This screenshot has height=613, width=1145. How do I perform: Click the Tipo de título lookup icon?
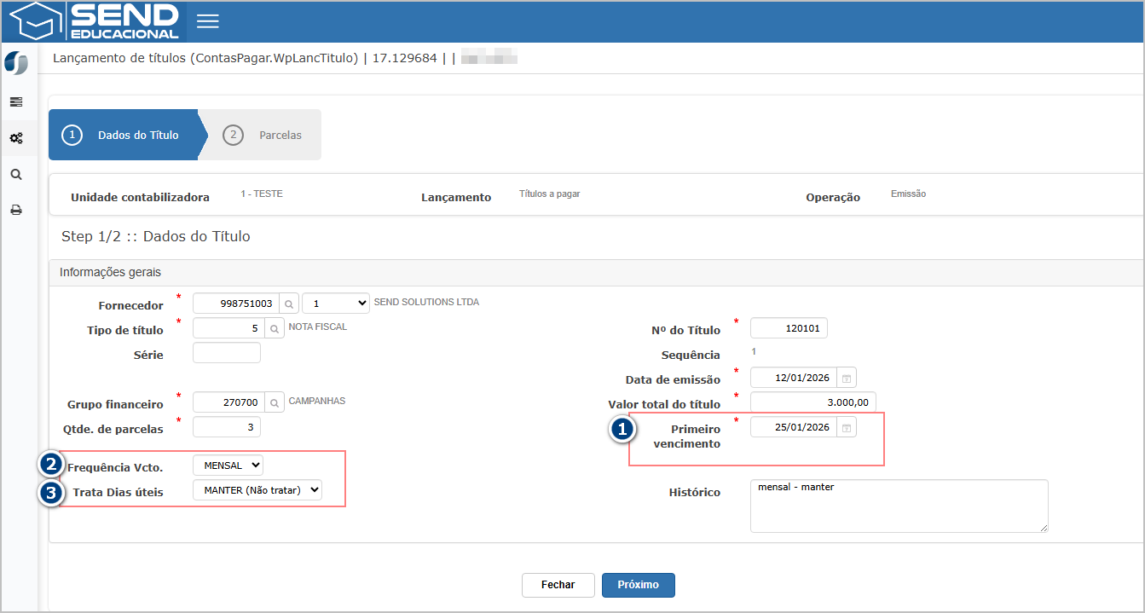pyautogui.click(x=275, y=328)
